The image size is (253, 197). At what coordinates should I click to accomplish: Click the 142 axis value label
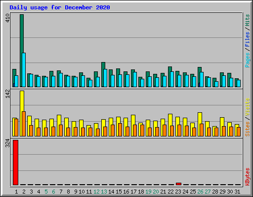coord(7,94)
